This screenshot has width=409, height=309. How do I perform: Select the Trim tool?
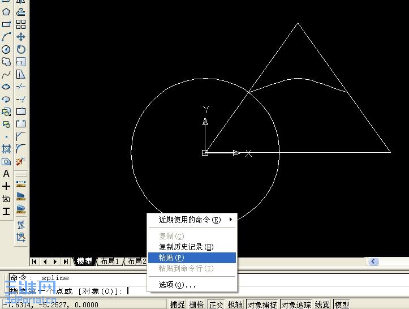(x=21, y=87)
